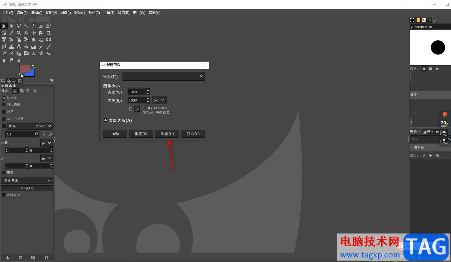Open the 文件(F) File menu
The height and width of the screenshot is (262, 451).
click(8, 13)
